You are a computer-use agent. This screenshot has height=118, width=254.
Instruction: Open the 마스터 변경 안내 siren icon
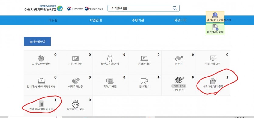tap(215, 15)
